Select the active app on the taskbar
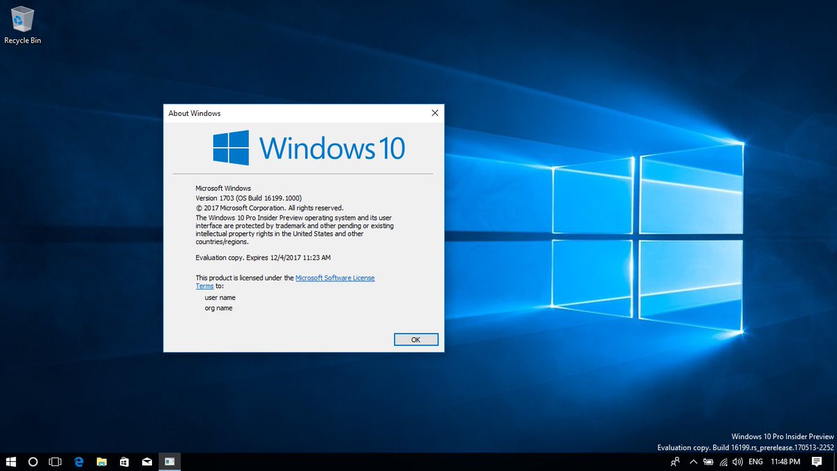Screen dimensions: 837x471 169,461
